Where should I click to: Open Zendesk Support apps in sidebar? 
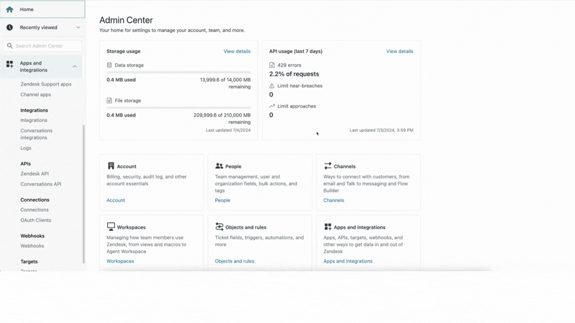tap(46, 84)
